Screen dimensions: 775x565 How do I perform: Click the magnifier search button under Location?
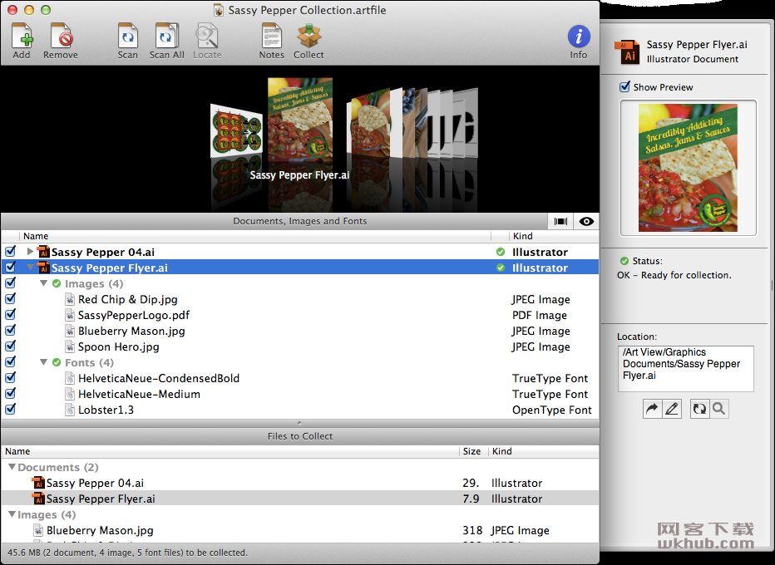718,409
